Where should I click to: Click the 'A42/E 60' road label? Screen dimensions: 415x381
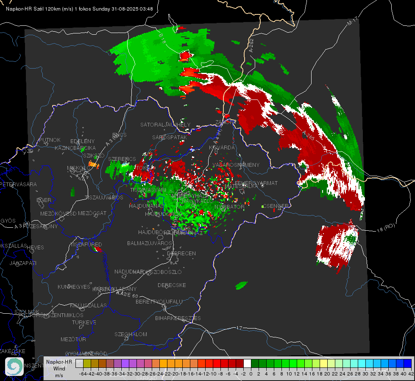coord(127,294)
